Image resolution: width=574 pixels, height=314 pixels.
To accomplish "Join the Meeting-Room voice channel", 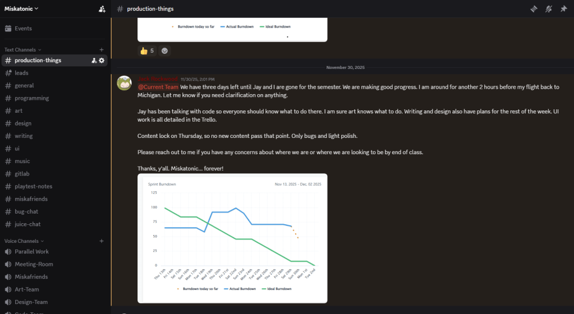I will [x=34, y=264].
